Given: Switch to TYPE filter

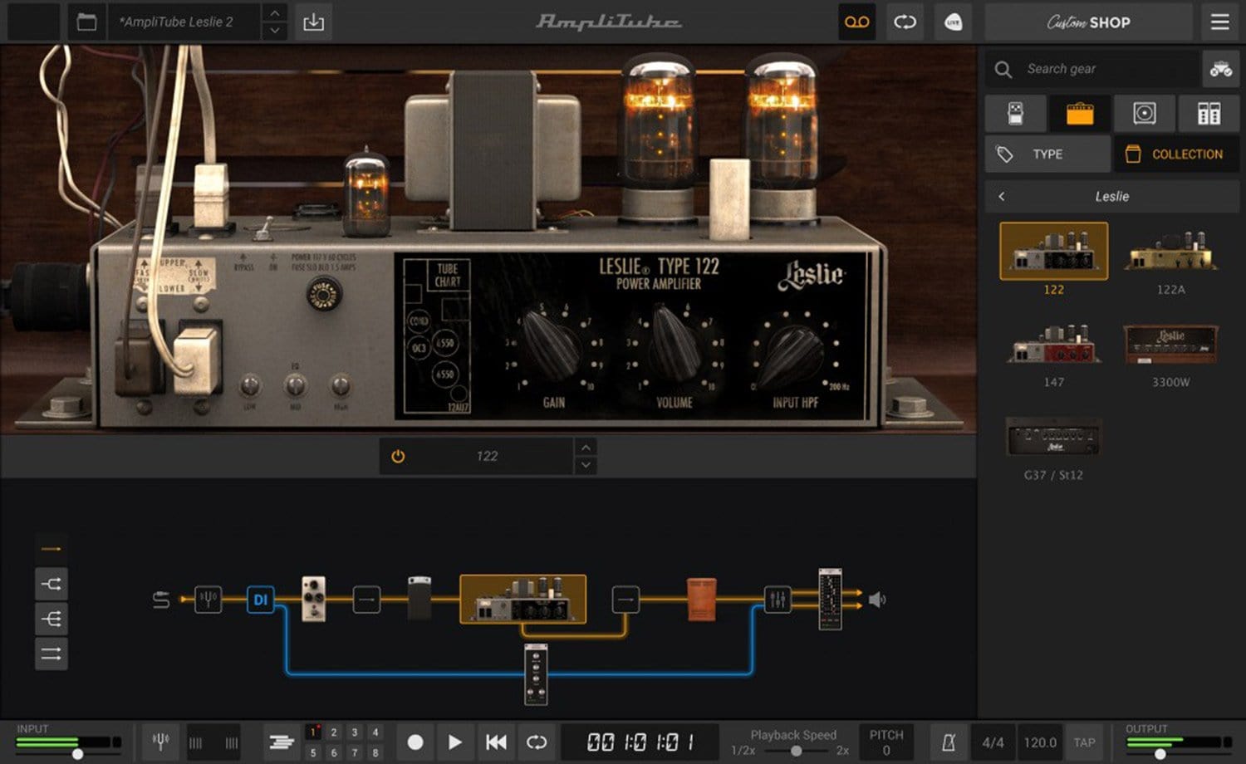Looking at the screenshot, I should tap(1047, 154).
